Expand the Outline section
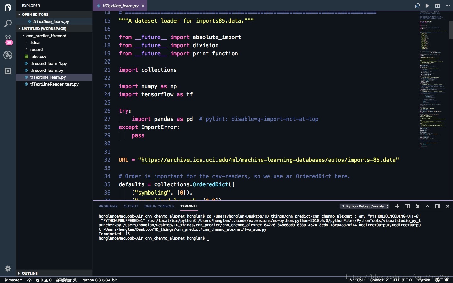 tap(54, 273)
